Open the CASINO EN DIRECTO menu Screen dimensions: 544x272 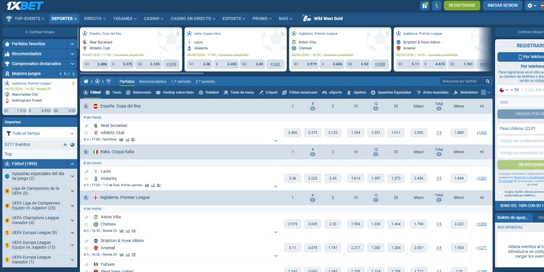pos(193,18)
